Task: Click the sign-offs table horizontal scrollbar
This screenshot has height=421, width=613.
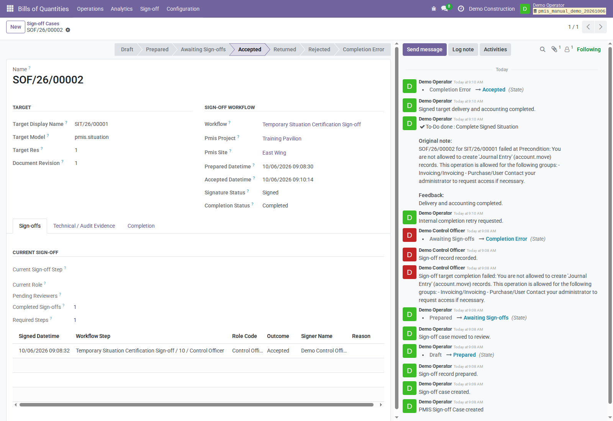Action: [197, 405]
